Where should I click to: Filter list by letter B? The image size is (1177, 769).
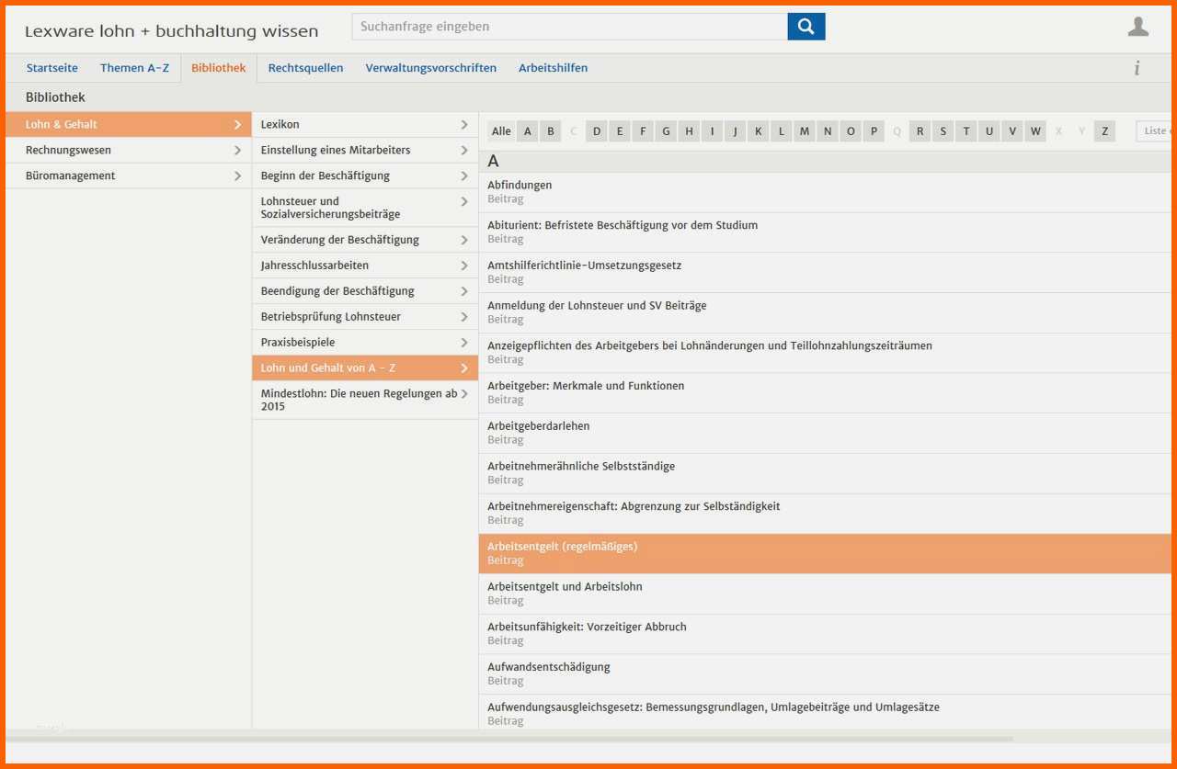click(x=551, y=131)
